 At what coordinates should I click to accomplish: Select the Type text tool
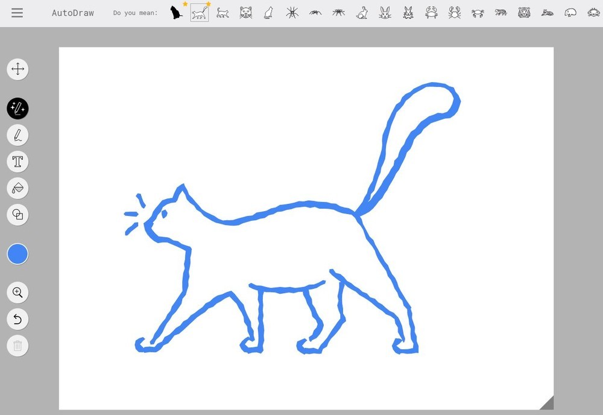17,162
